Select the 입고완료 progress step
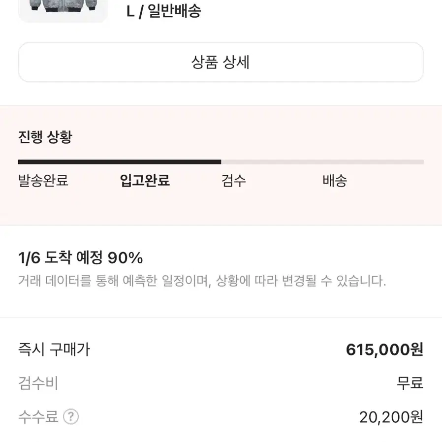The width and height of the screenshot is (442, 442). tap(145, 181)
